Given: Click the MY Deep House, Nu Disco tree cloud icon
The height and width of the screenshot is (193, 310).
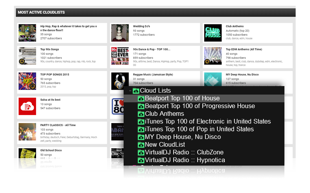Looking at the screenshot, I should coord(141,137).
